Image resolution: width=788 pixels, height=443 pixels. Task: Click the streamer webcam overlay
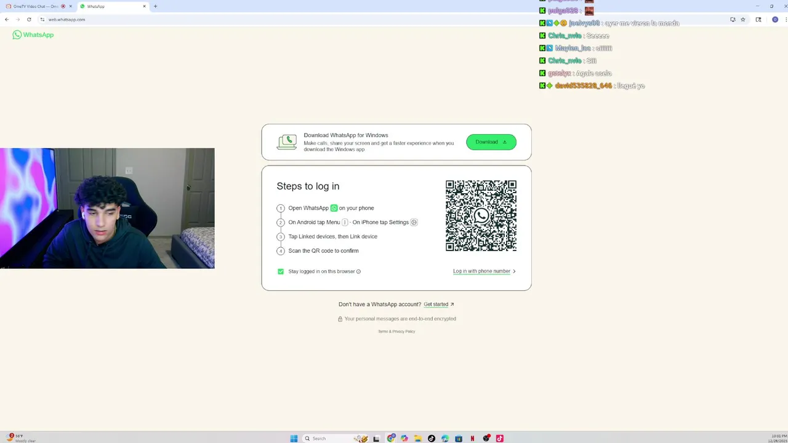click(x=107, y=208)
